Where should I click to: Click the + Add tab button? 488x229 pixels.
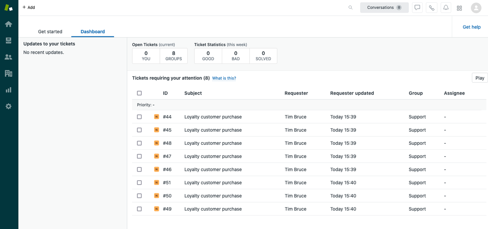click(29, 7)
